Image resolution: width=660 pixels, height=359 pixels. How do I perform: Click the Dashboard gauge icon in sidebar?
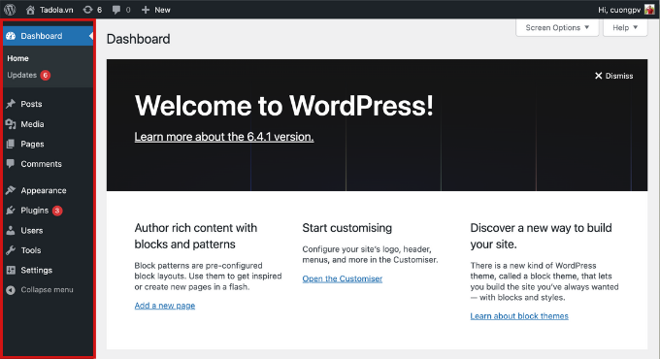11,36
